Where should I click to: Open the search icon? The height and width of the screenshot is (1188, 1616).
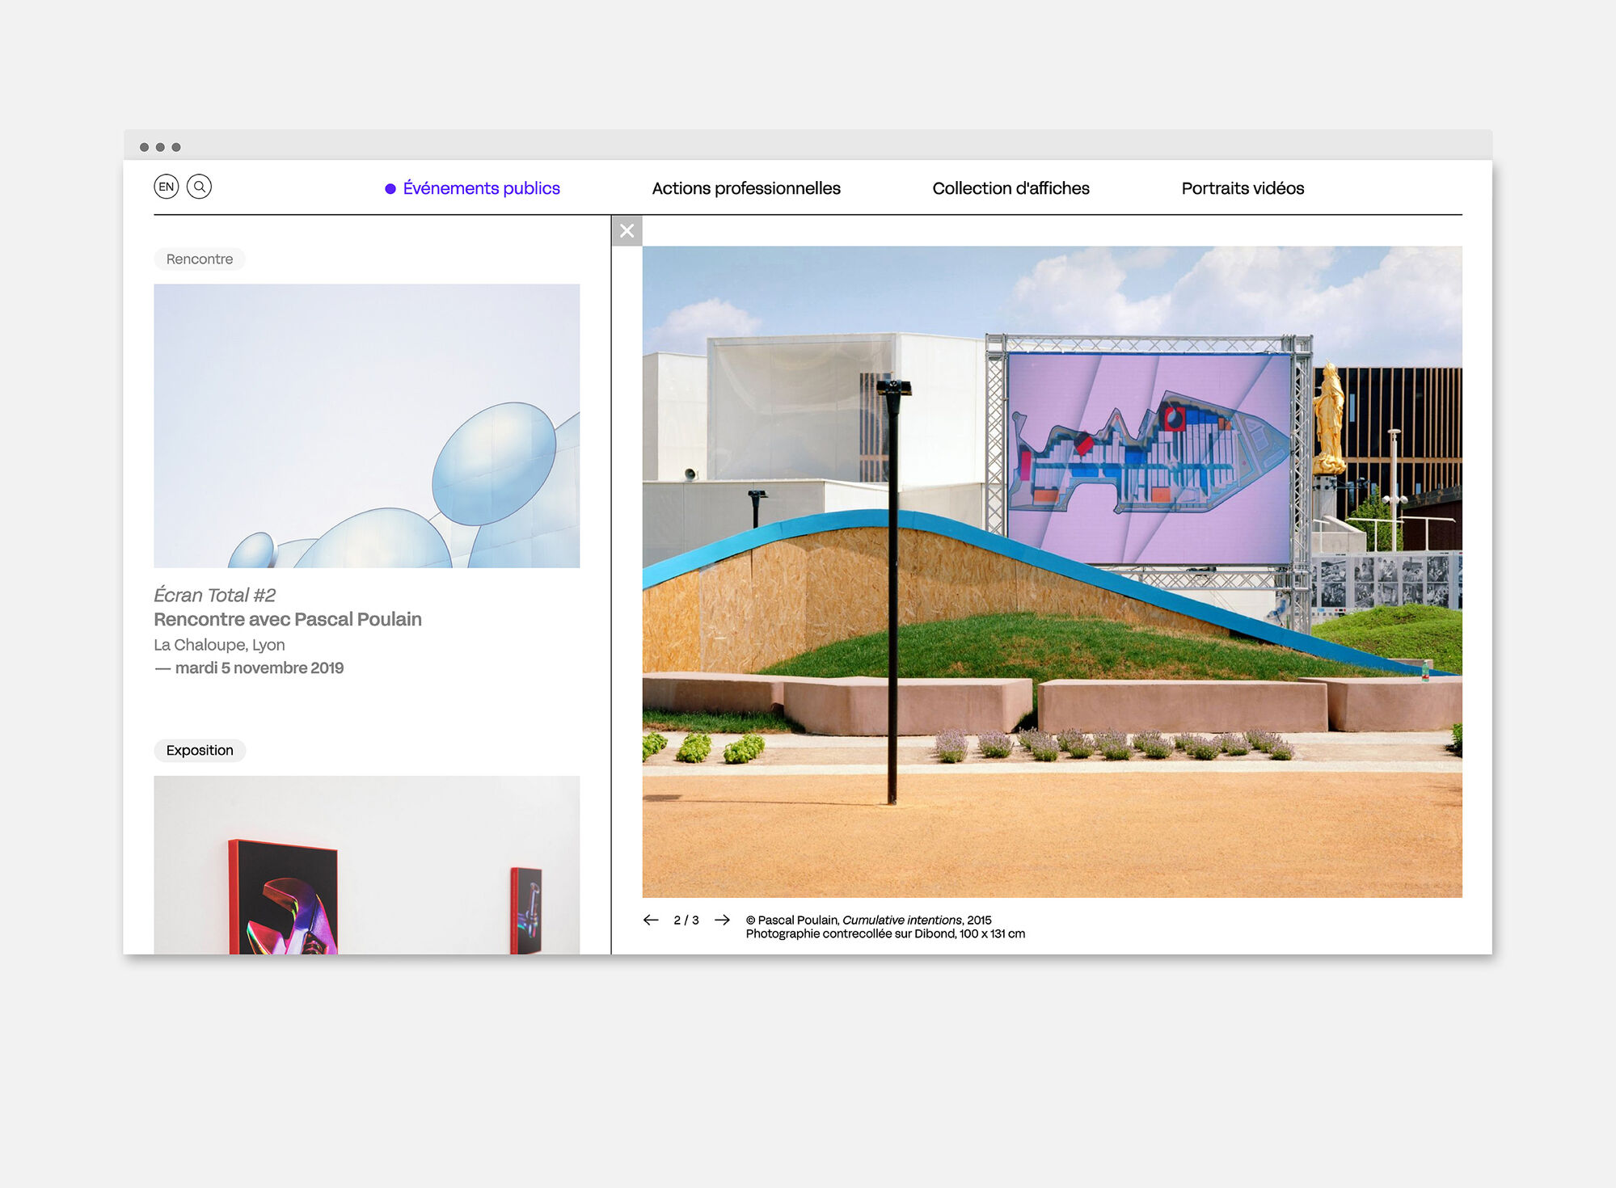coord(200,187)
